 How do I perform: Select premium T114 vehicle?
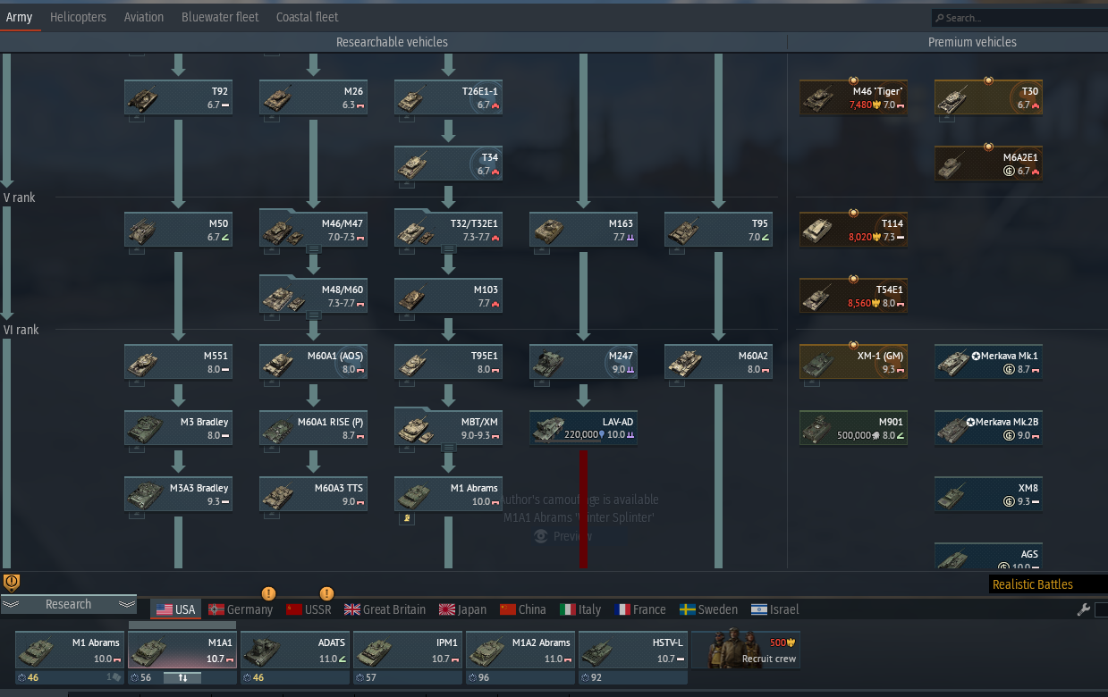tap(853, 230)
